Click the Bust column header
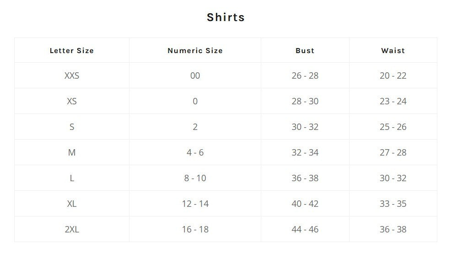The image size is (452, 259). [x=305, y=51]
